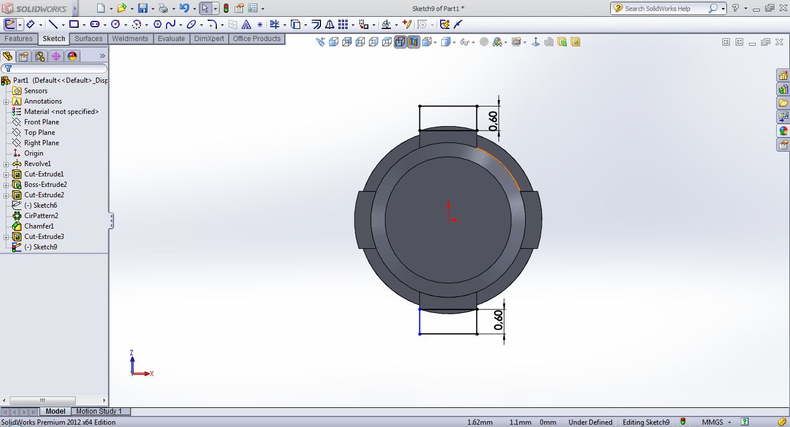Pick the Polygon sketch tool
The width and height of the screenshot is (790, 427).
(x=157, y=24)
